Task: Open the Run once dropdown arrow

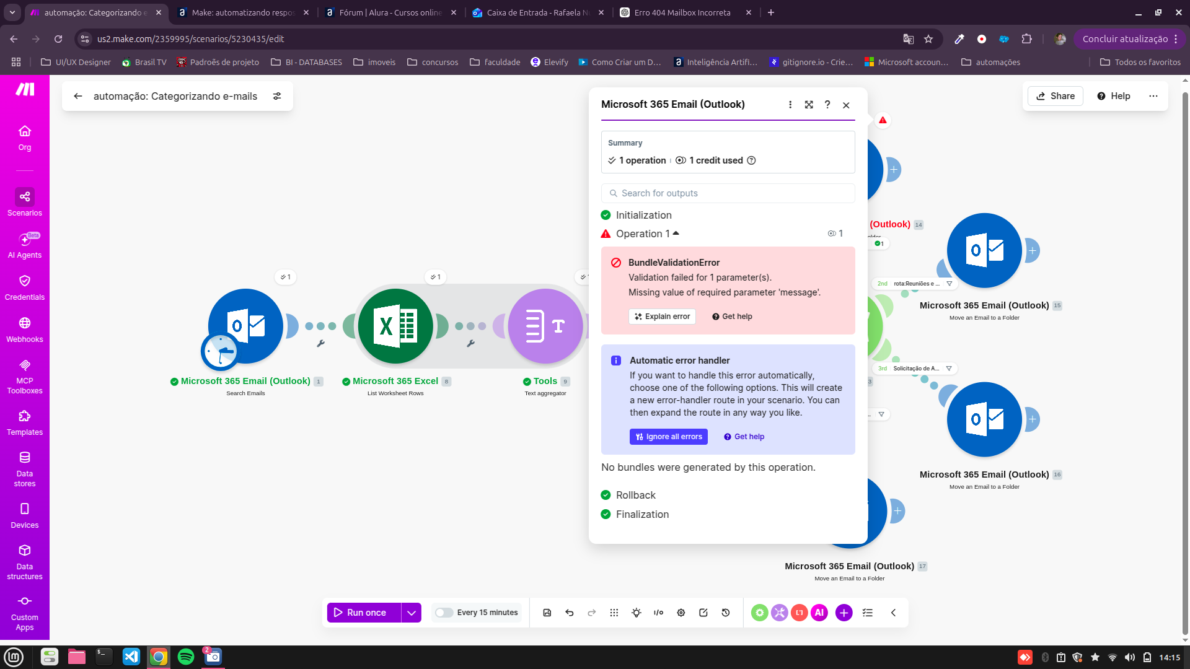Action: pyautogui.click(x=412, y=613)
